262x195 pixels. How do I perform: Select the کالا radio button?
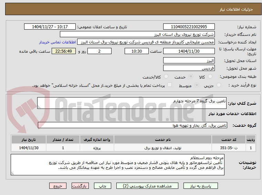210,76
